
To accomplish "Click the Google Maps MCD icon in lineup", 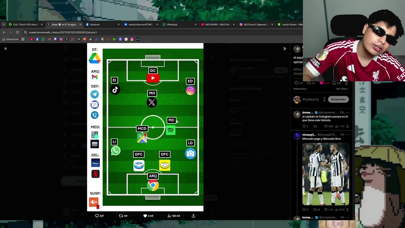I will tap(142, 138).
